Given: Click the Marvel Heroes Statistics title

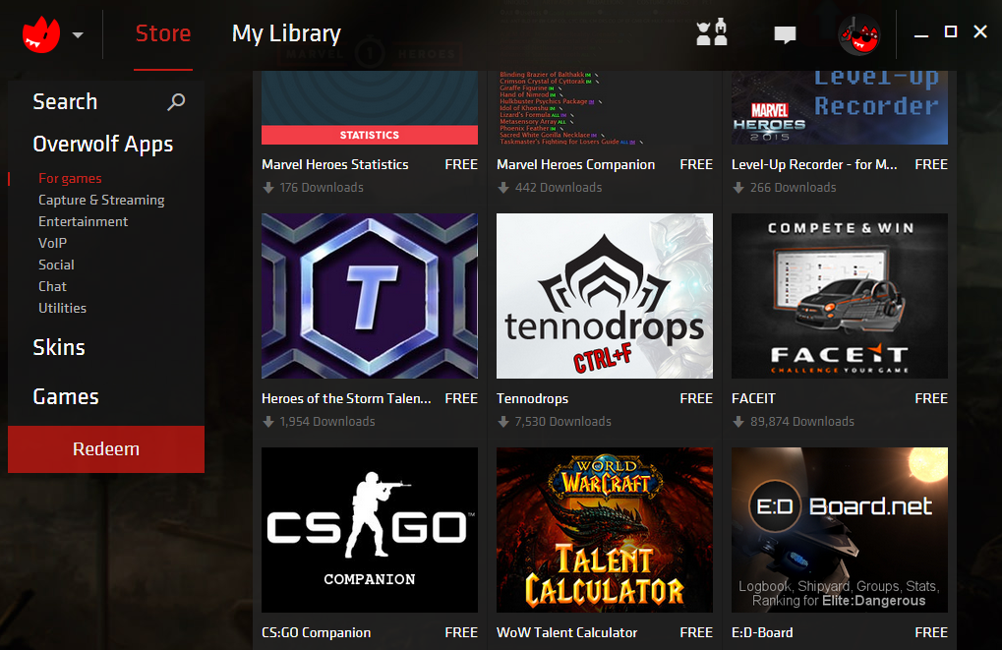Looking at the screenshot, I should [x=335, y=165].
